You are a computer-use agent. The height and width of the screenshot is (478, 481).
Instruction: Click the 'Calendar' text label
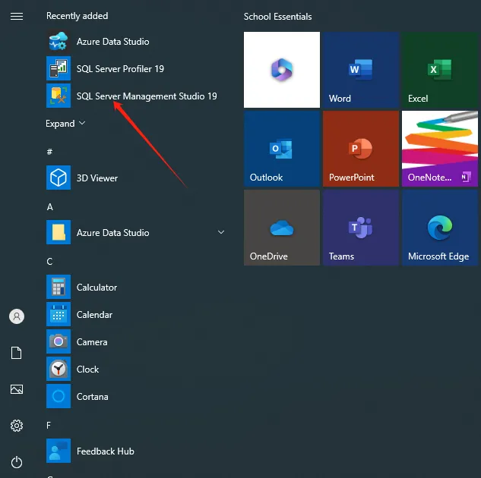pyautogui.click(x=94, y=315)
